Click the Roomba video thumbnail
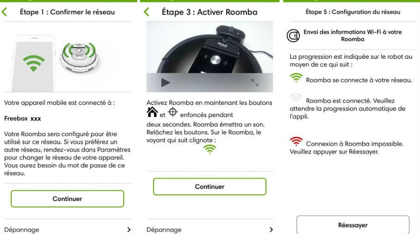The height and width of the screenshot is (234, 420). pyautogui.click(x=210, y=57)
